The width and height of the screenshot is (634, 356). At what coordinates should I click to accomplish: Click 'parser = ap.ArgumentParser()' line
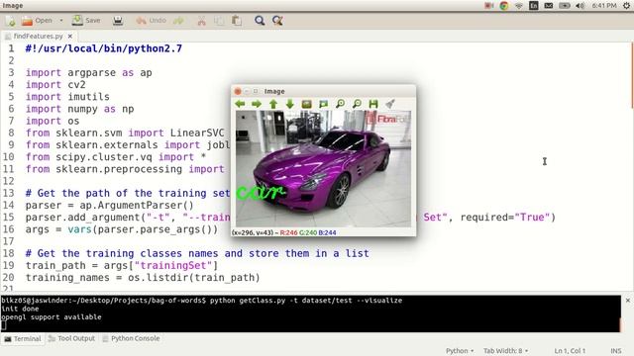[x=109, y=205]
